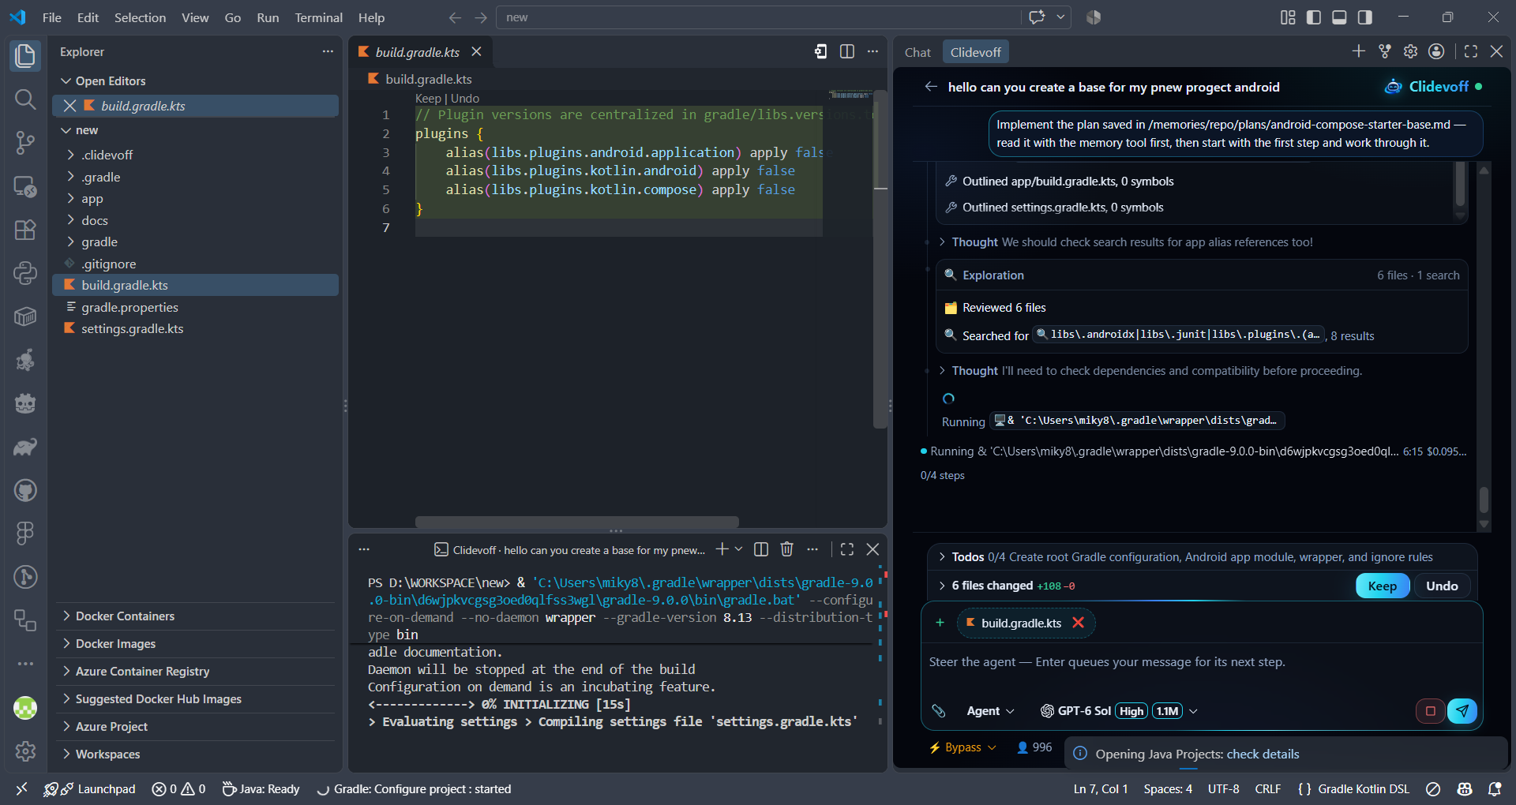The width and height of the screenshot is (1516, 805).
Task: Toggle secondary side bar layout button
Action: pyautogui.click(x=1364, y=17)
